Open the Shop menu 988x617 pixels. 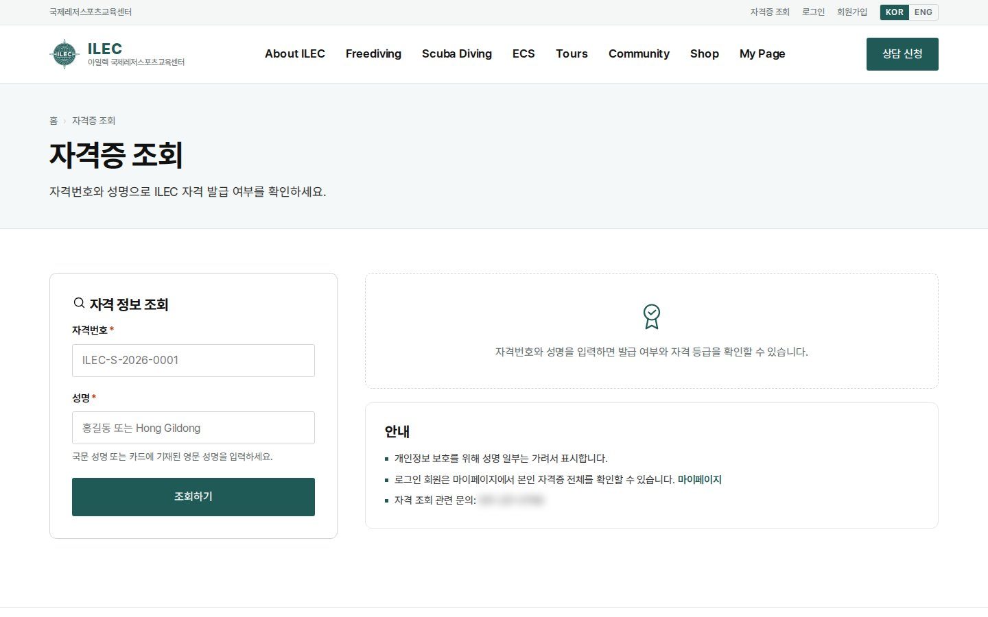(x=705, y=53)
